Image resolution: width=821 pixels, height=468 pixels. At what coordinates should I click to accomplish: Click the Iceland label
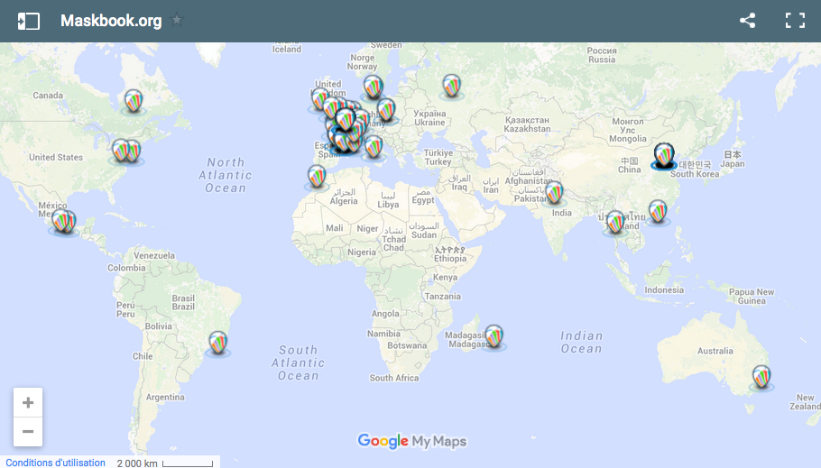[x=286, y=50]
